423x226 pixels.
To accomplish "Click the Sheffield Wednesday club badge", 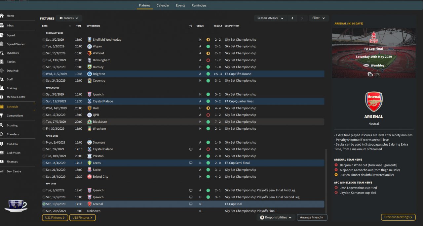I will [x=89, y=39].
